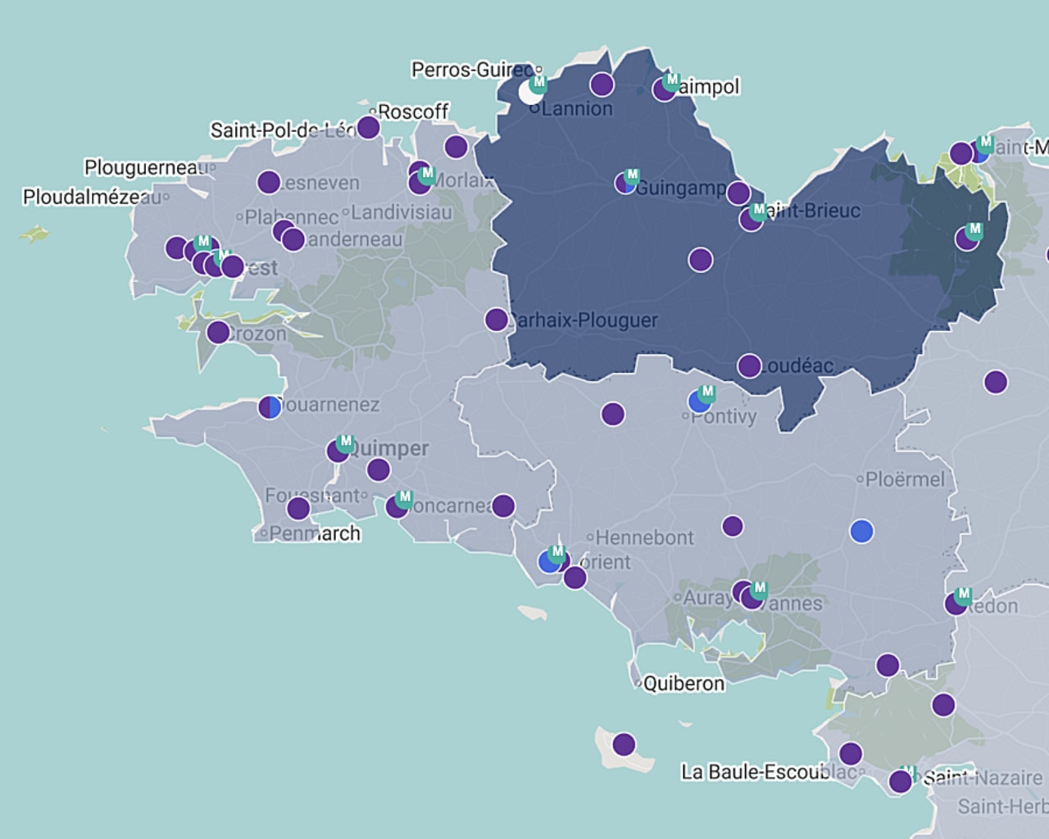Select the La Baule-Escoublac label
This screenshot has width=1049, height=839.
click(770, 772)
